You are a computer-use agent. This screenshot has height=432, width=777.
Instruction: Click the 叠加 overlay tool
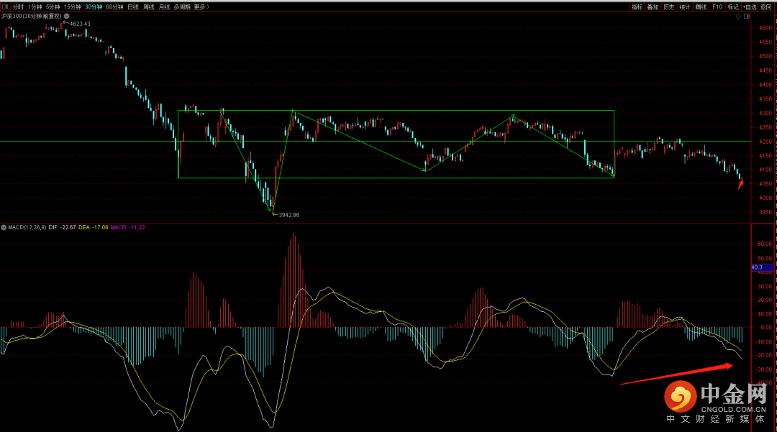653,6
